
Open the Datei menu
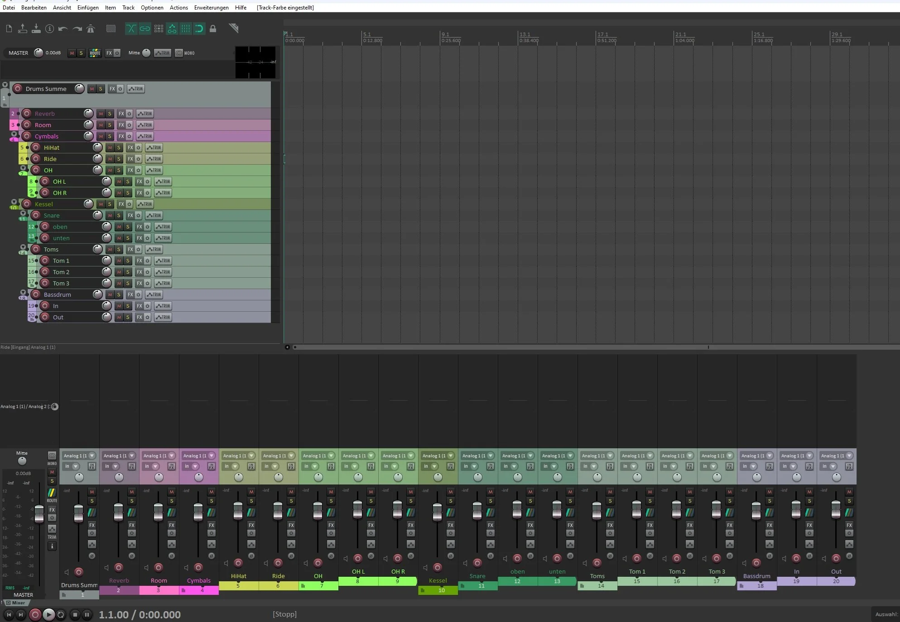9,8
